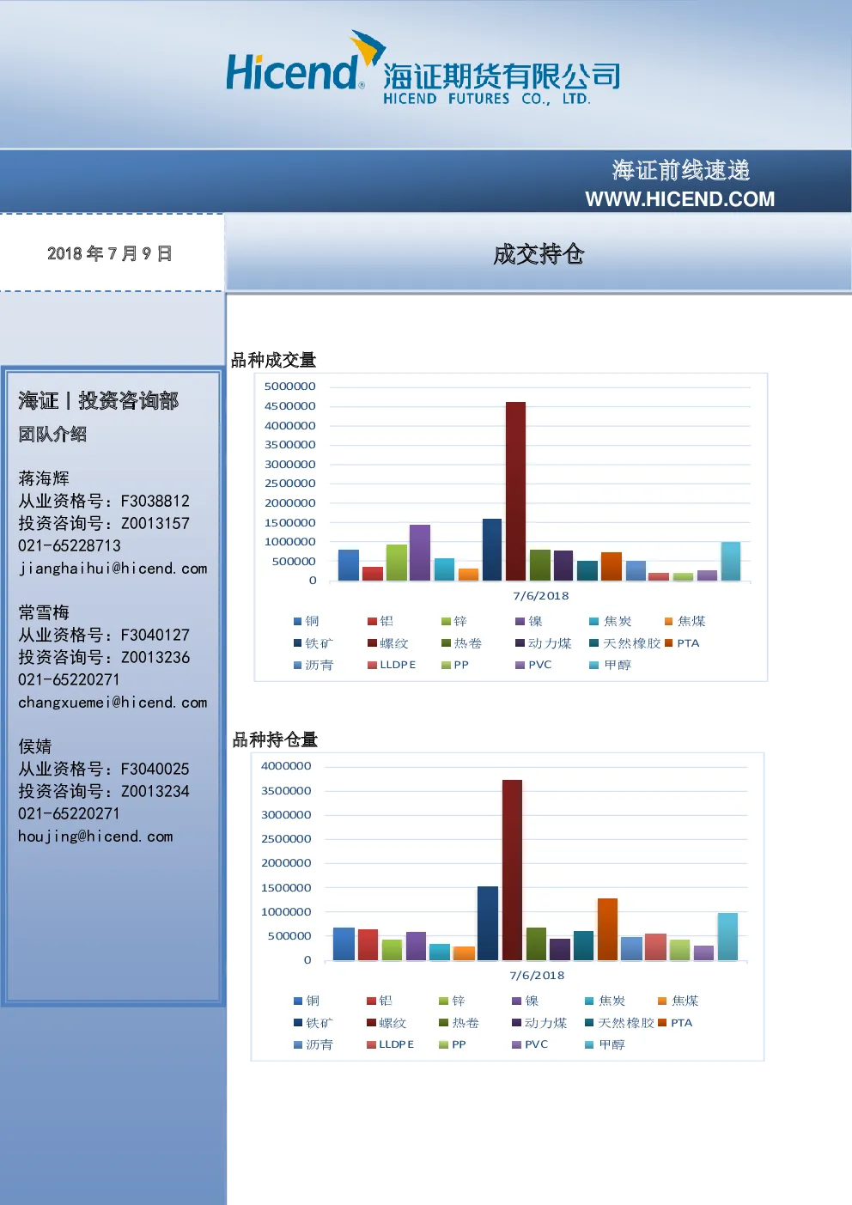852x1205 pixels.
Task: Click the 7/6/2018 label under 品种成交量 chart
Action: coord(541,596)
